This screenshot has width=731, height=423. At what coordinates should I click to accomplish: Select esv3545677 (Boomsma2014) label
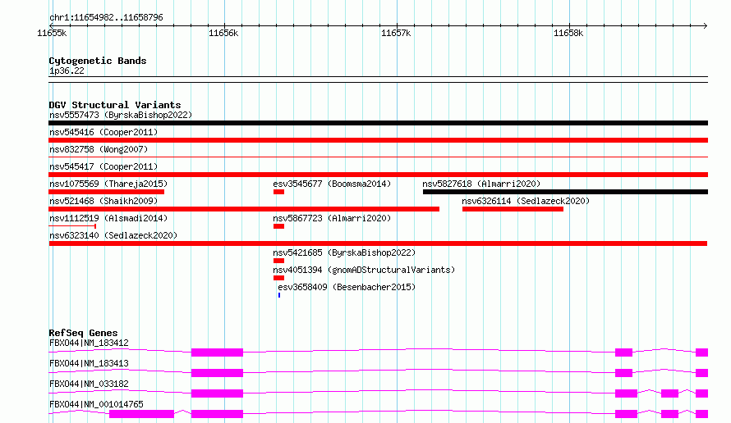point(332,184)
